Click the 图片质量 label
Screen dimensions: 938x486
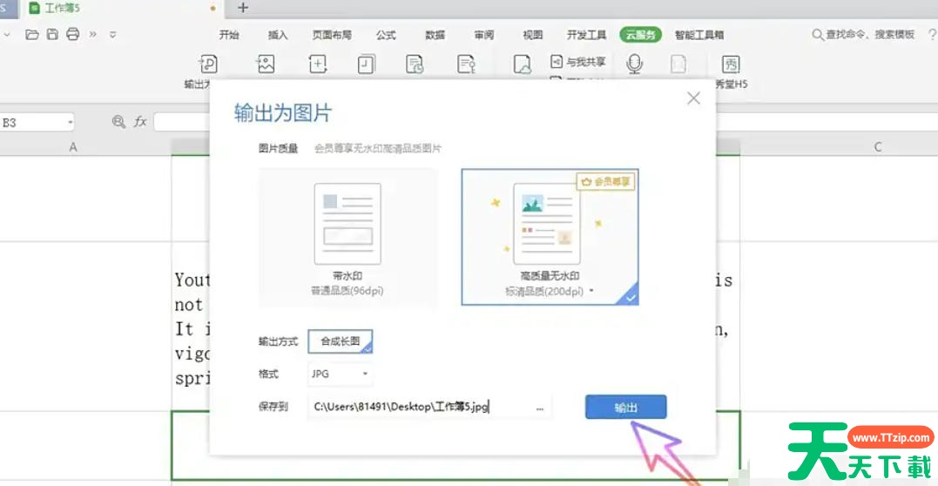click(278, 149)
